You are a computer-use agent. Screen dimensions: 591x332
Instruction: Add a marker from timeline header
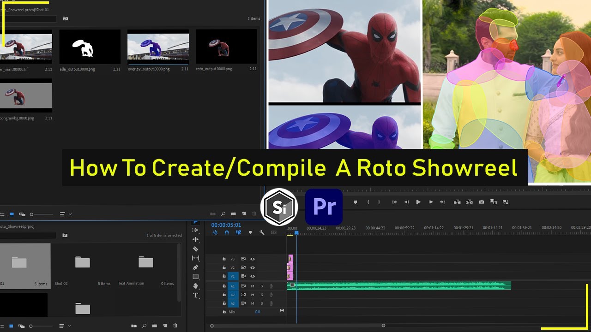coord(250,232)
